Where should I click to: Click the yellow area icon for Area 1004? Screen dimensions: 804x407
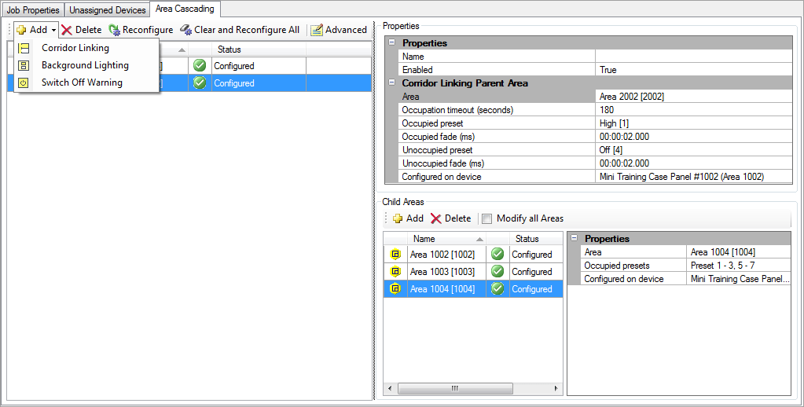pyautogui.click(x=395, y=289)
